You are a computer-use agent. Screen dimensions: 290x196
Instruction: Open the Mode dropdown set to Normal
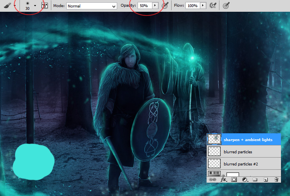92,6
